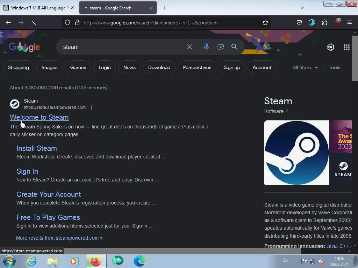Select the Perspectives filter chip
358x268 pixels.
pyautogui.click(x=197, y=67)
